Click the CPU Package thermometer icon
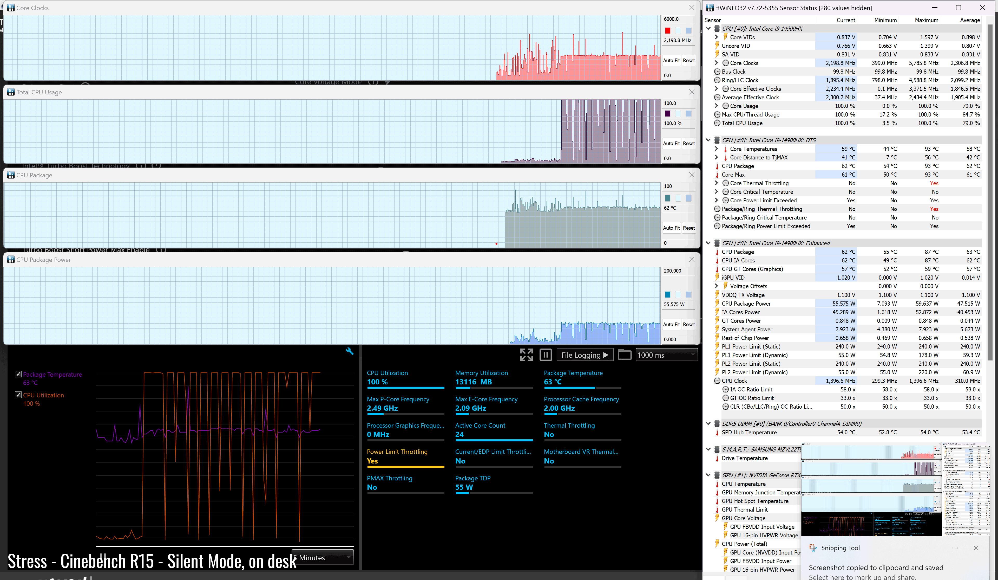The image size is (998, 580). 717,166
